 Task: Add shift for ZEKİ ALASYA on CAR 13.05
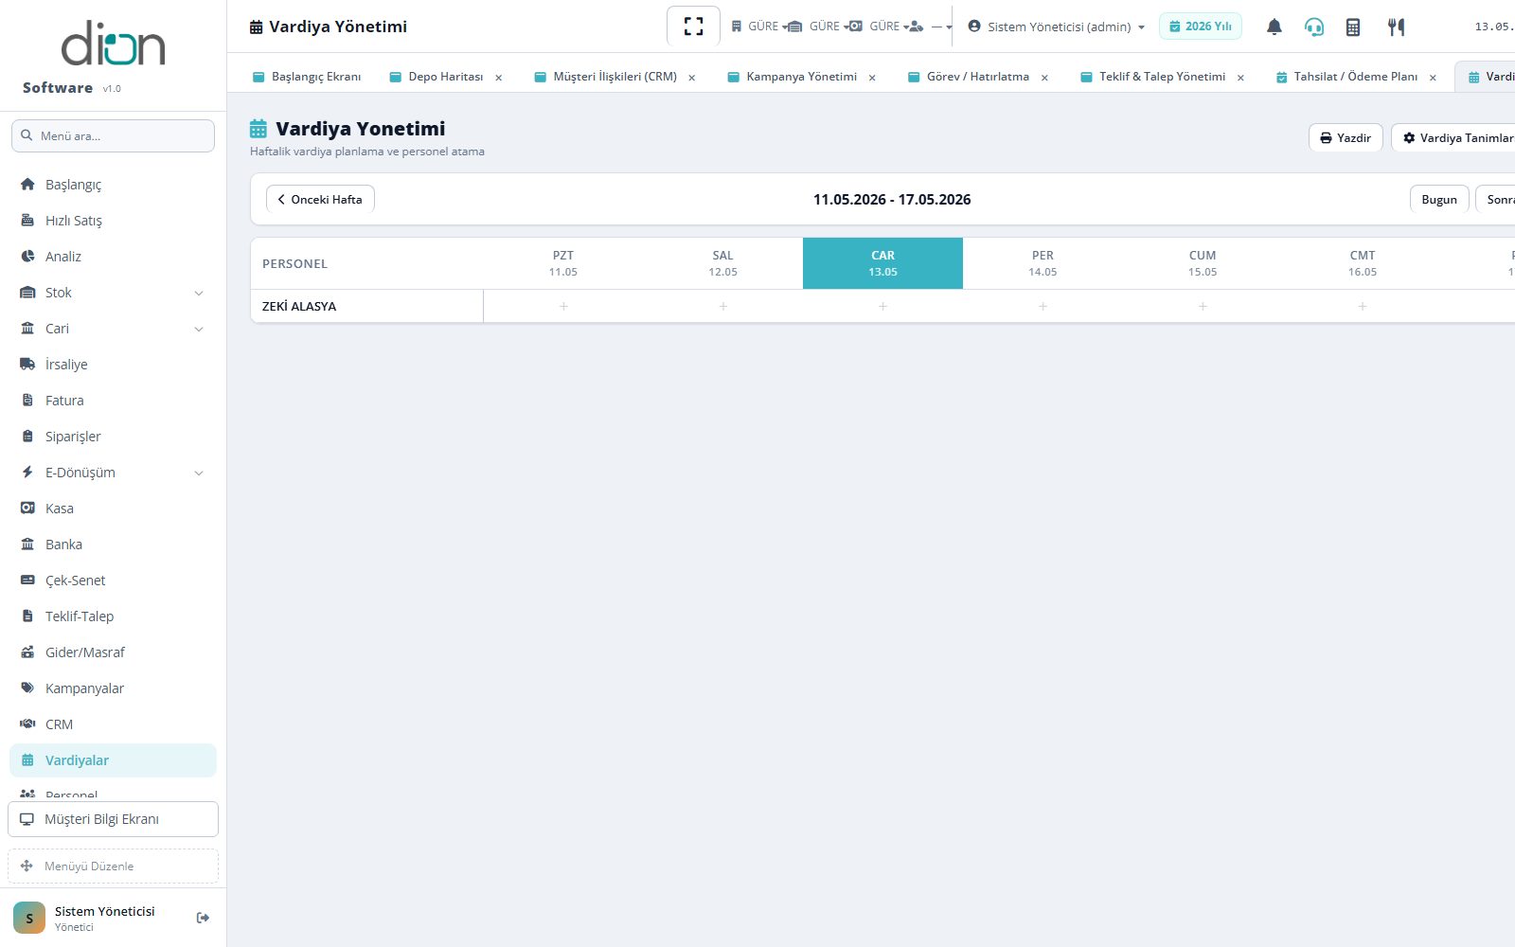tap(882, 306)
